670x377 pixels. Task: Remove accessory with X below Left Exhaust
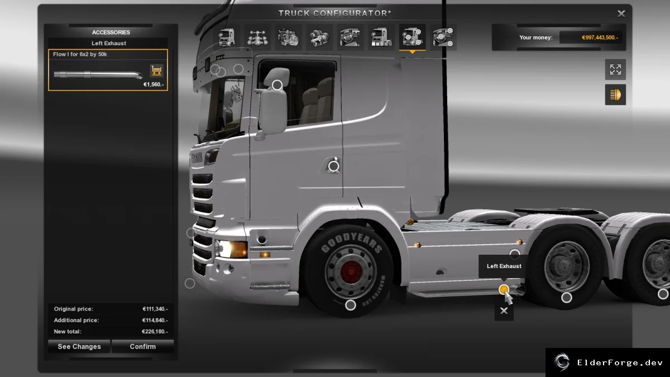click(504, 311)
